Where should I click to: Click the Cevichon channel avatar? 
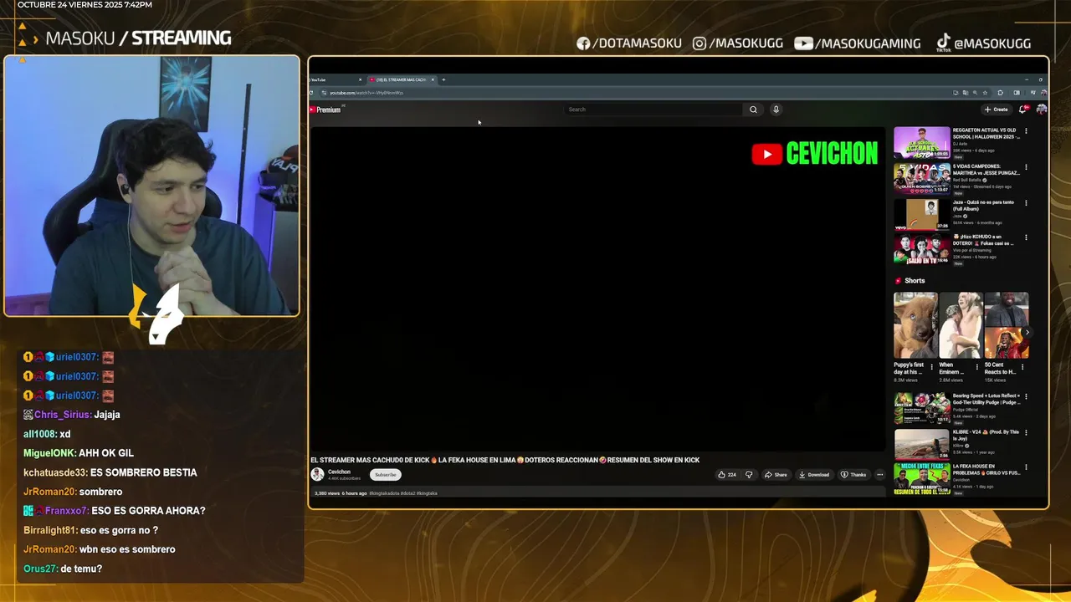tap(317, 475)
